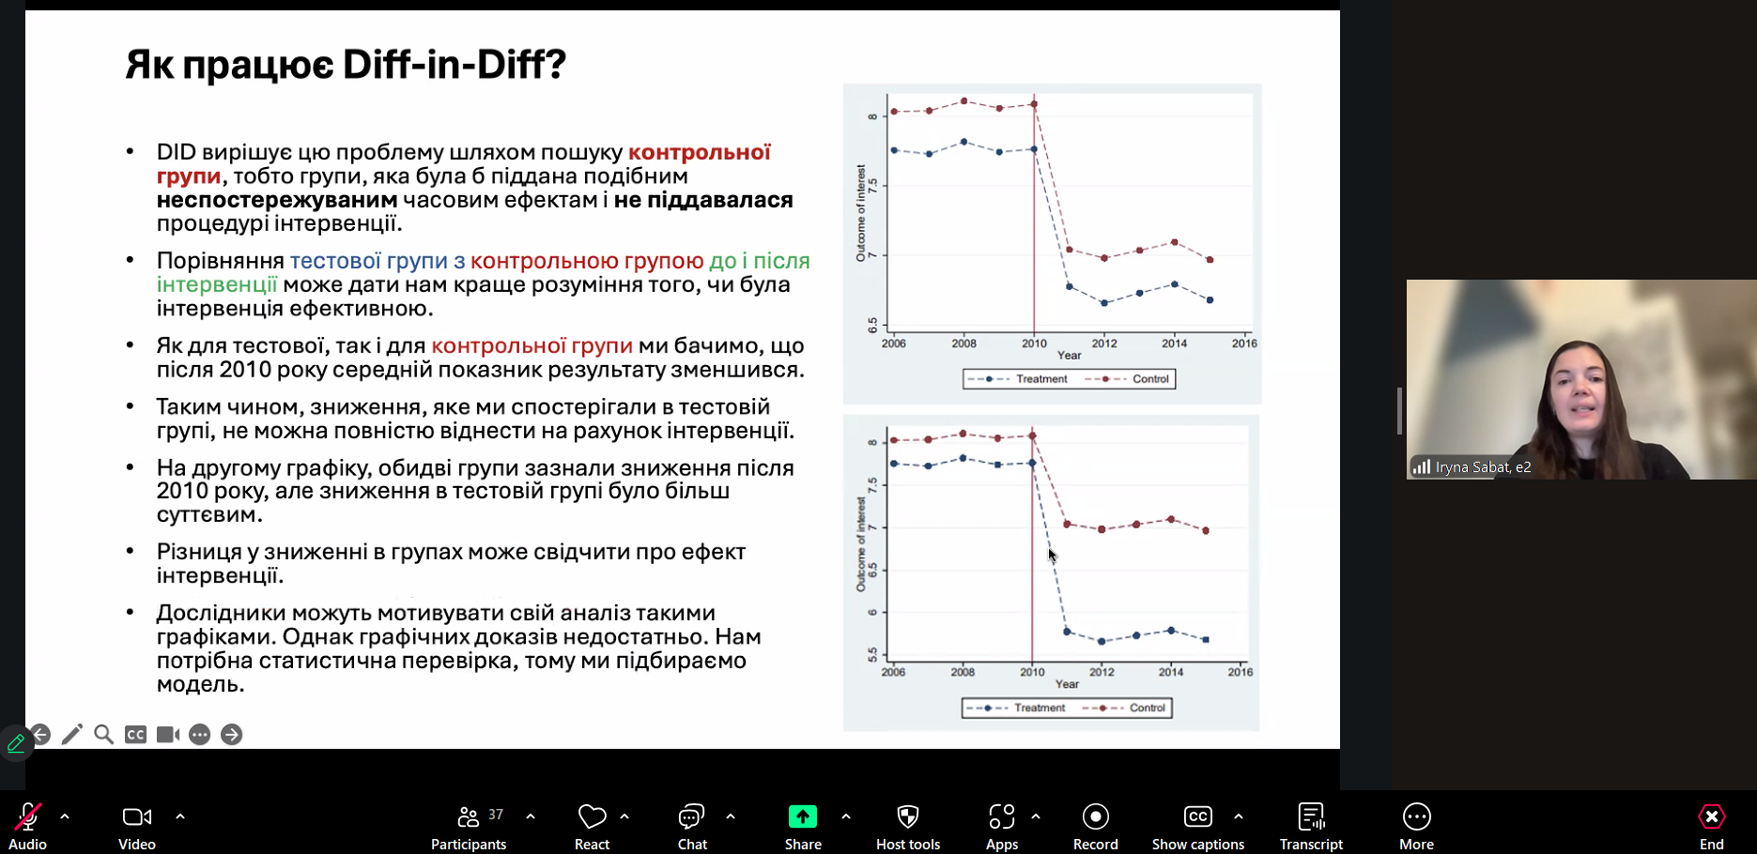Open the More options menu
1757x854 pixels.
click(1416, 825)
